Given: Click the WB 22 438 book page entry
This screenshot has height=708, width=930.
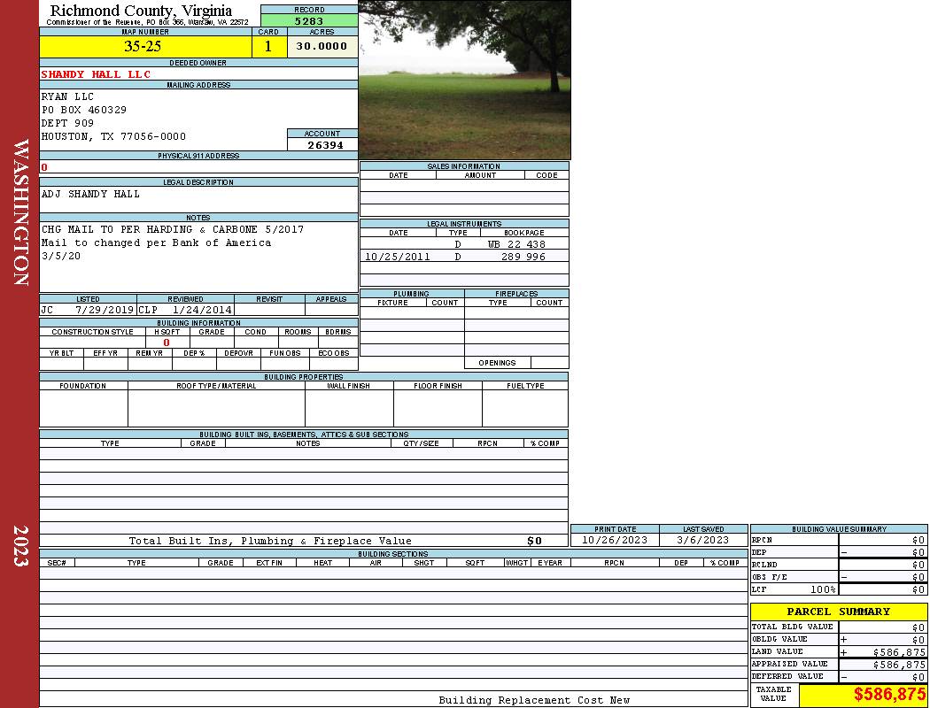Looking at the screenshot, I should tap(516, 244).
